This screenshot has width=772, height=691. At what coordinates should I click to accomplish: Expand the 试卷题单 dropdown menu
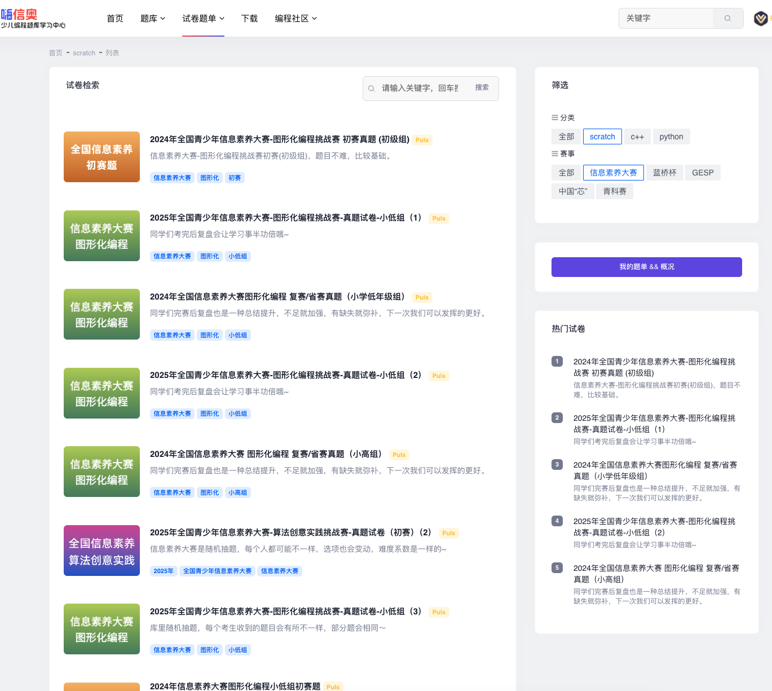[203, 19]
